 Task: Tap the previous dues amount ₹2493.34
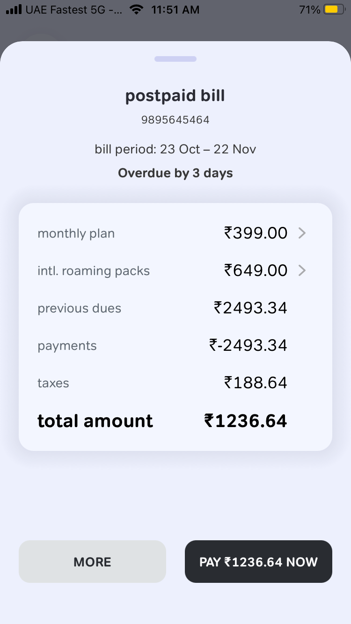pyautogui.click(x=250, y=308)
